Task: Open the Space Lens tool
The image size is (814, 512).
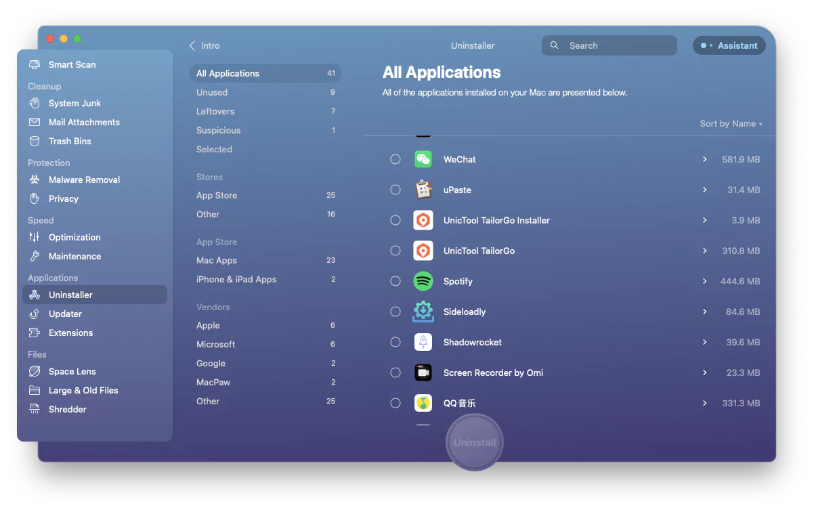Action: (71, 371)
